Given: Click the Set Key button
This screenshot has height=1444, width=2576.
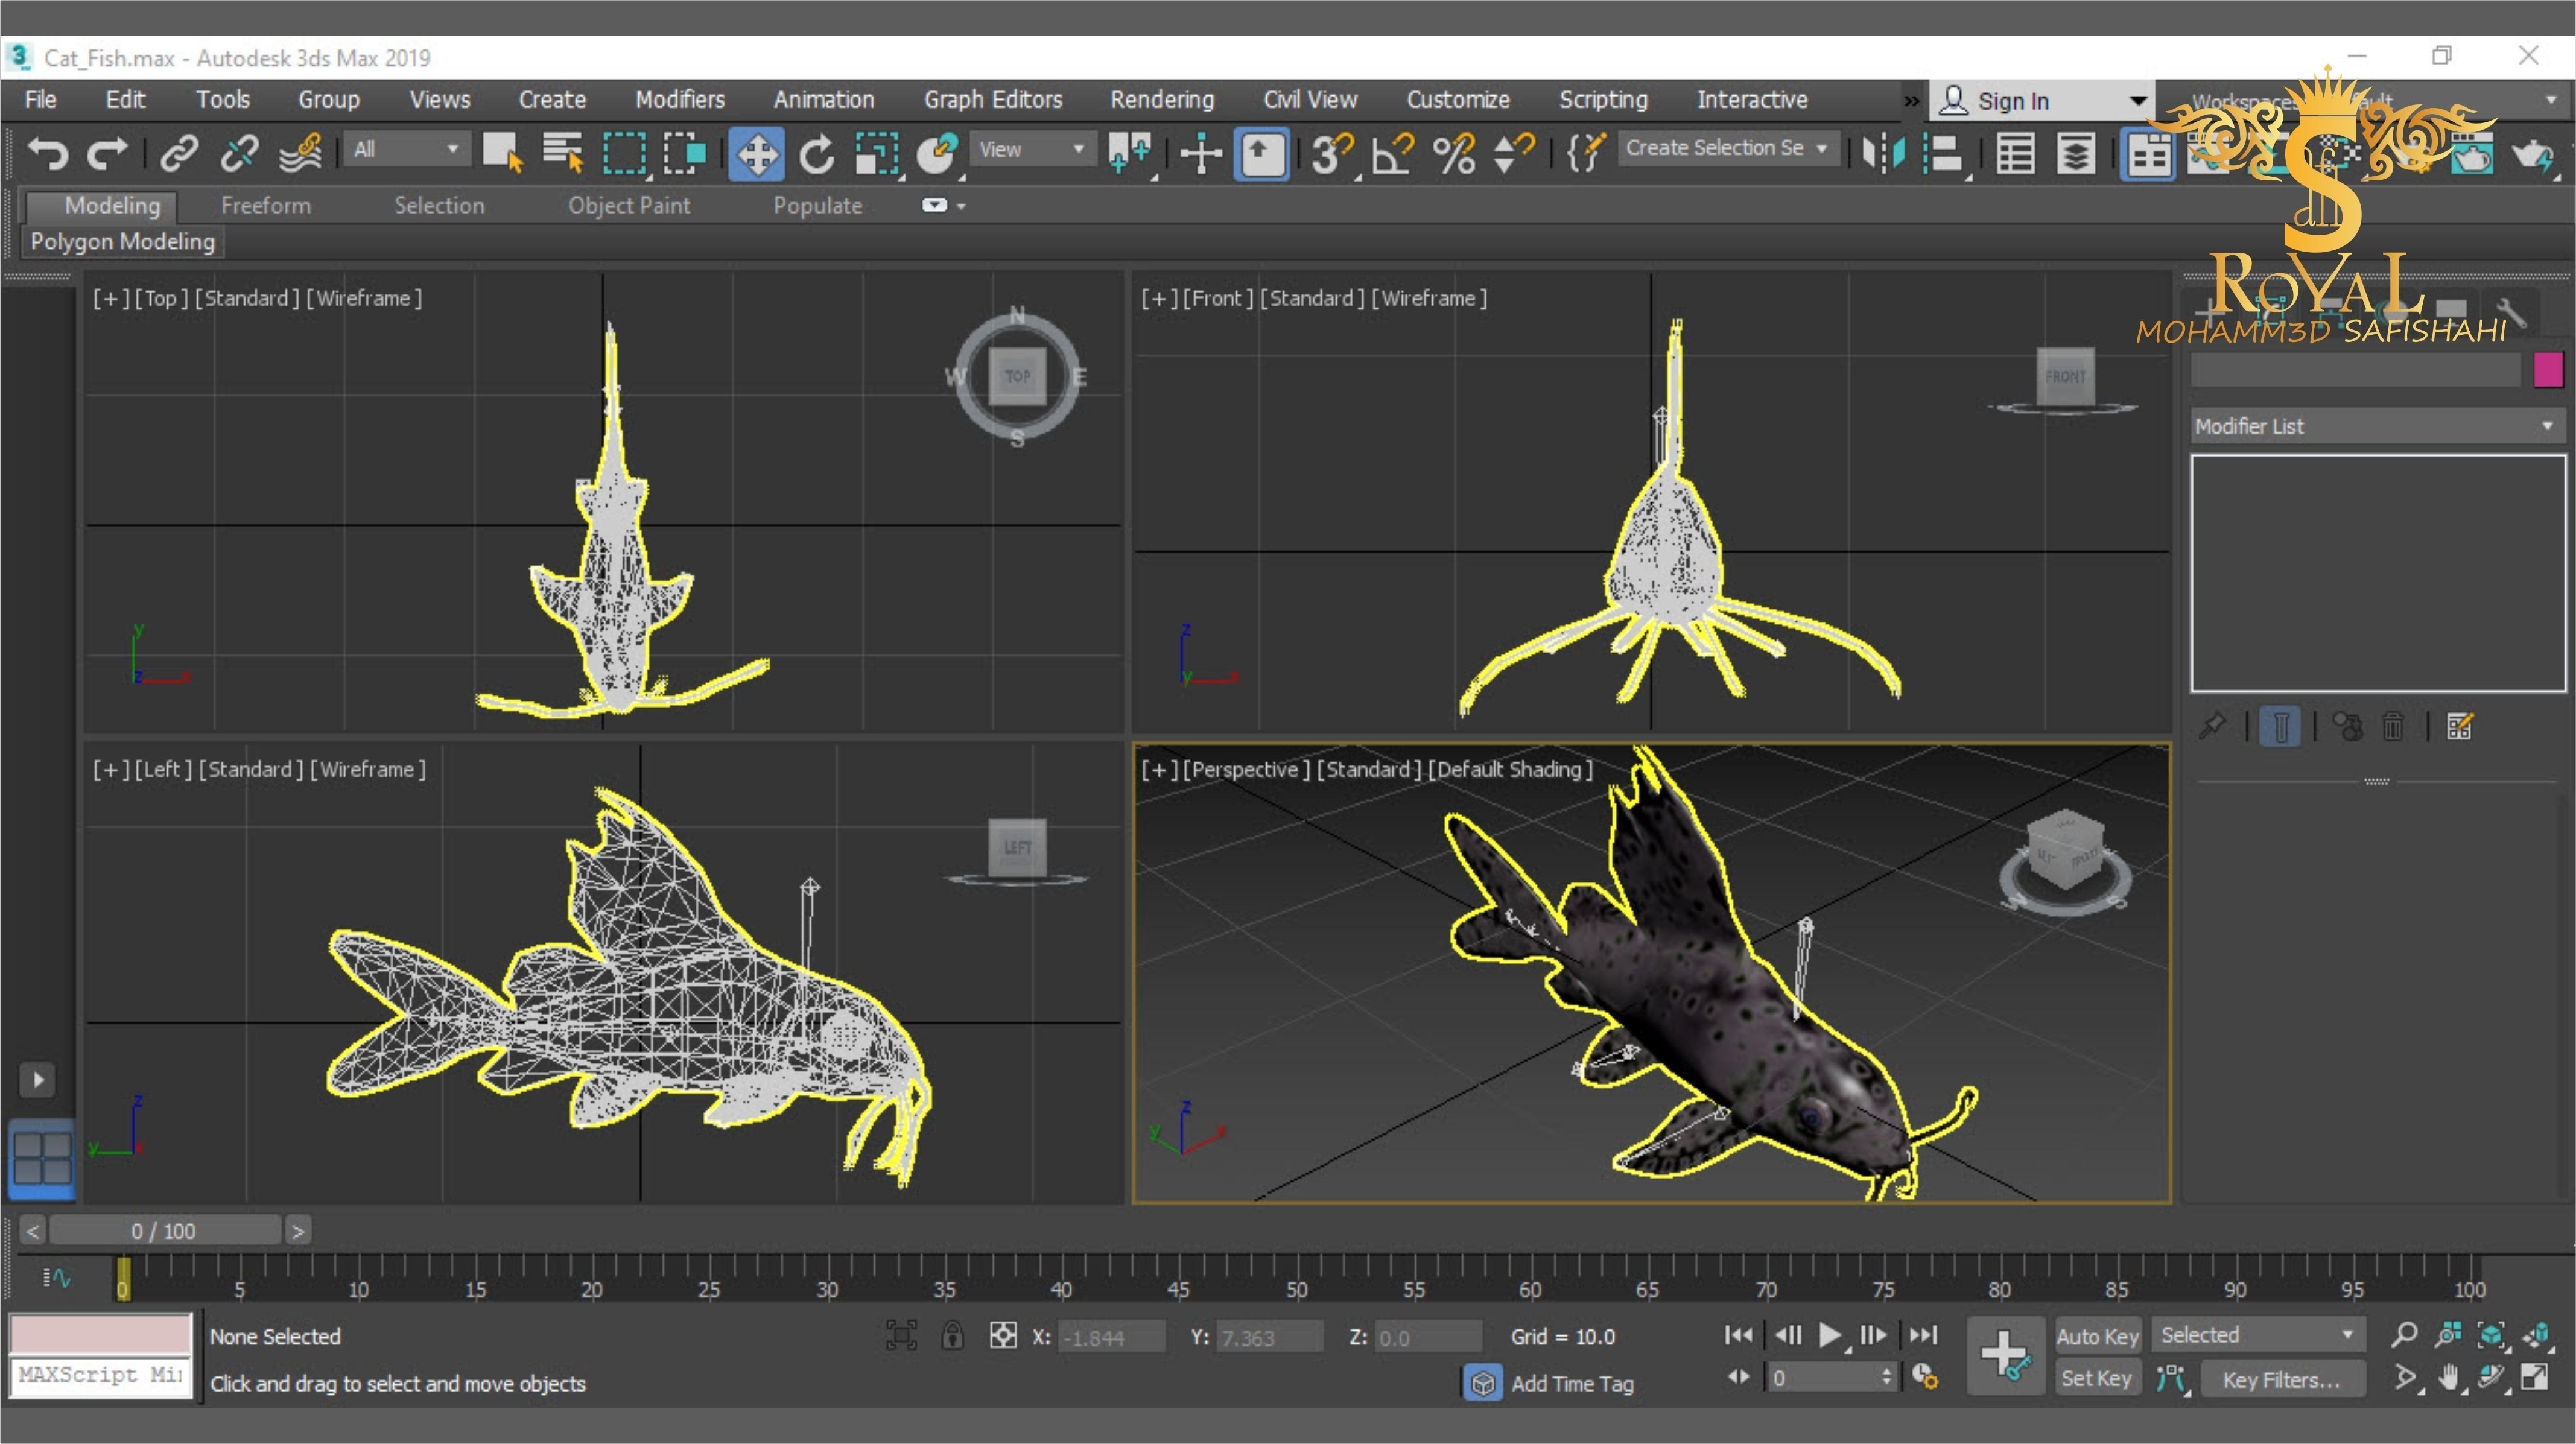Looking at the screenshot, I should pyautogui.click(x=2096, y=1378).
